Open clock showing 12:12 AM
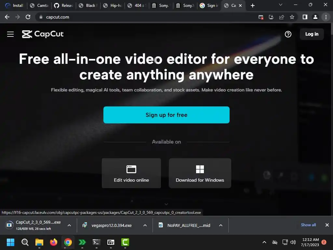 (x=310, y=242)
